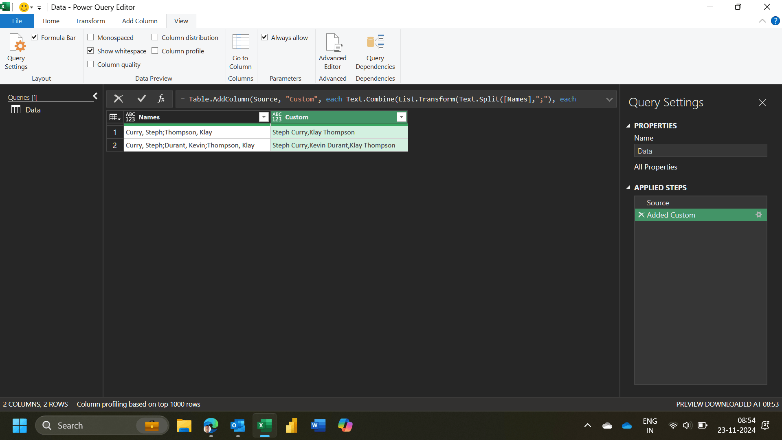The width and height of the screenshot is (782, 440).
Task: Edit the query Name field
Action: (x=701, y=151)
